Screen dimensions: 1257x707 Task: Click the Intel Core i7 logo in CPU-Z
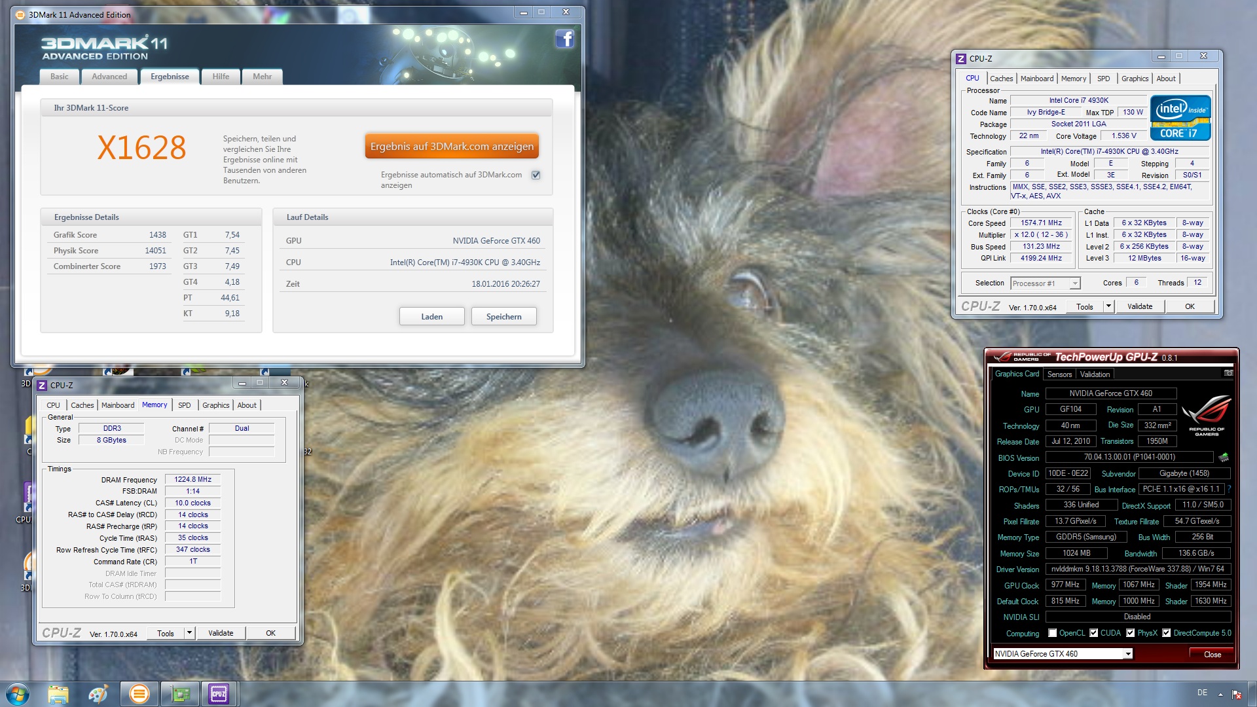[x=1180, y=118]
